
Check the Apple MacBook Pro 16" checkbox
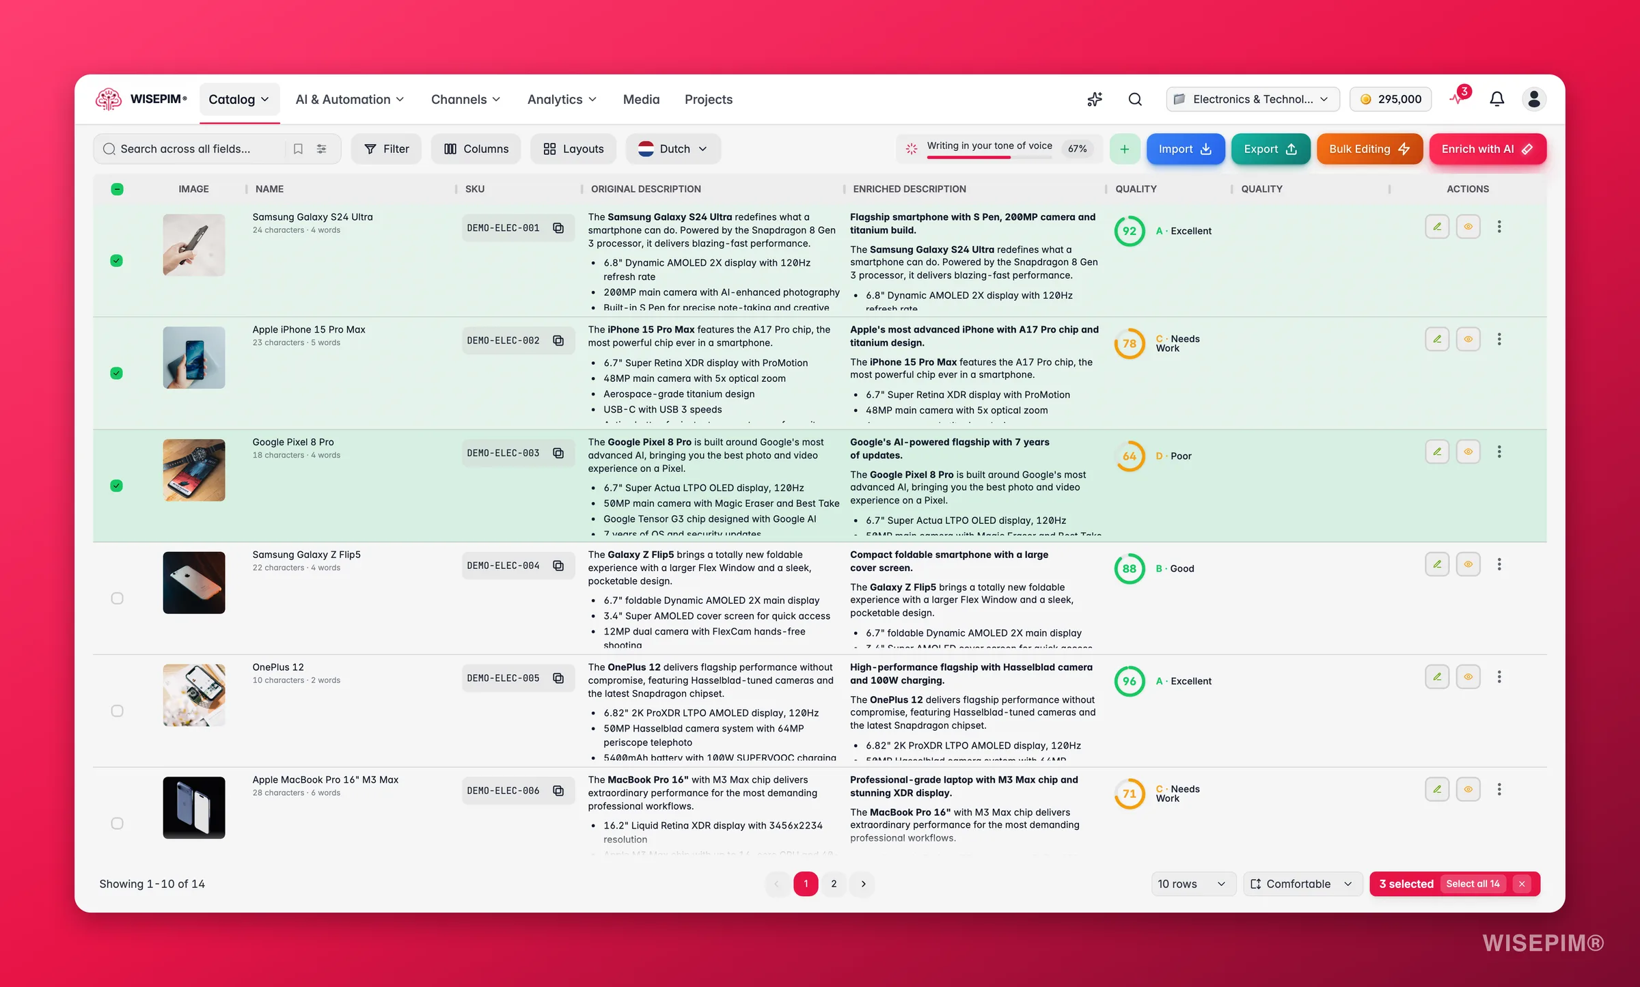pyautogui.click(x=117, y=824)
